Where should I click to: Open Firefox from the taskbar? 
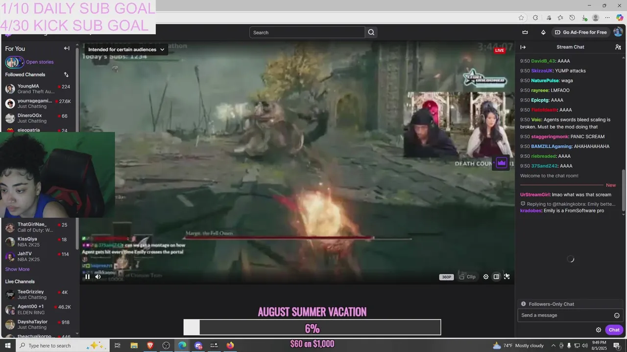[x=230, y=346]
